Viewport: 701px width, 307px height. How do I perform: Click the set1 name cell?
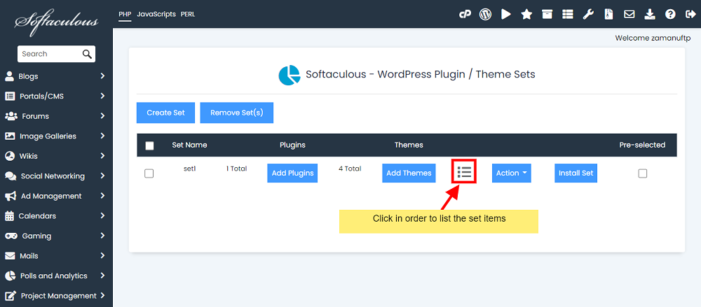point(190,169)
